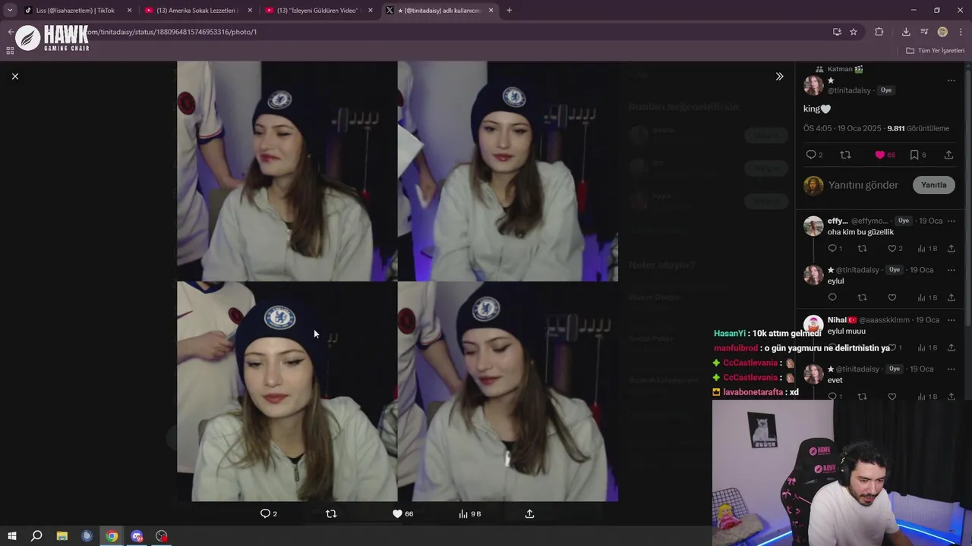This screenshot has height=546, width=972.
Task: Click the Yanıtla button
Action: pos(934,185)
